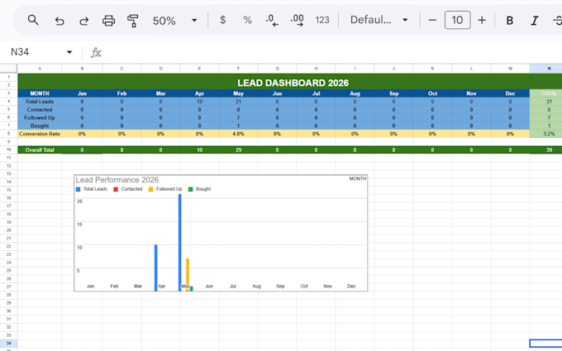Select row 10 header
The image size is (562, 351).
(8, 149)
